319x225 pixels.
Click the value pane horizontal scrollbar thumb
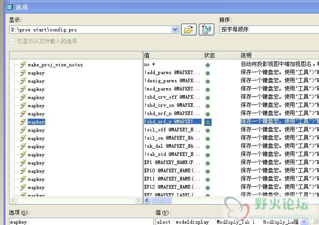click(161, 200)
